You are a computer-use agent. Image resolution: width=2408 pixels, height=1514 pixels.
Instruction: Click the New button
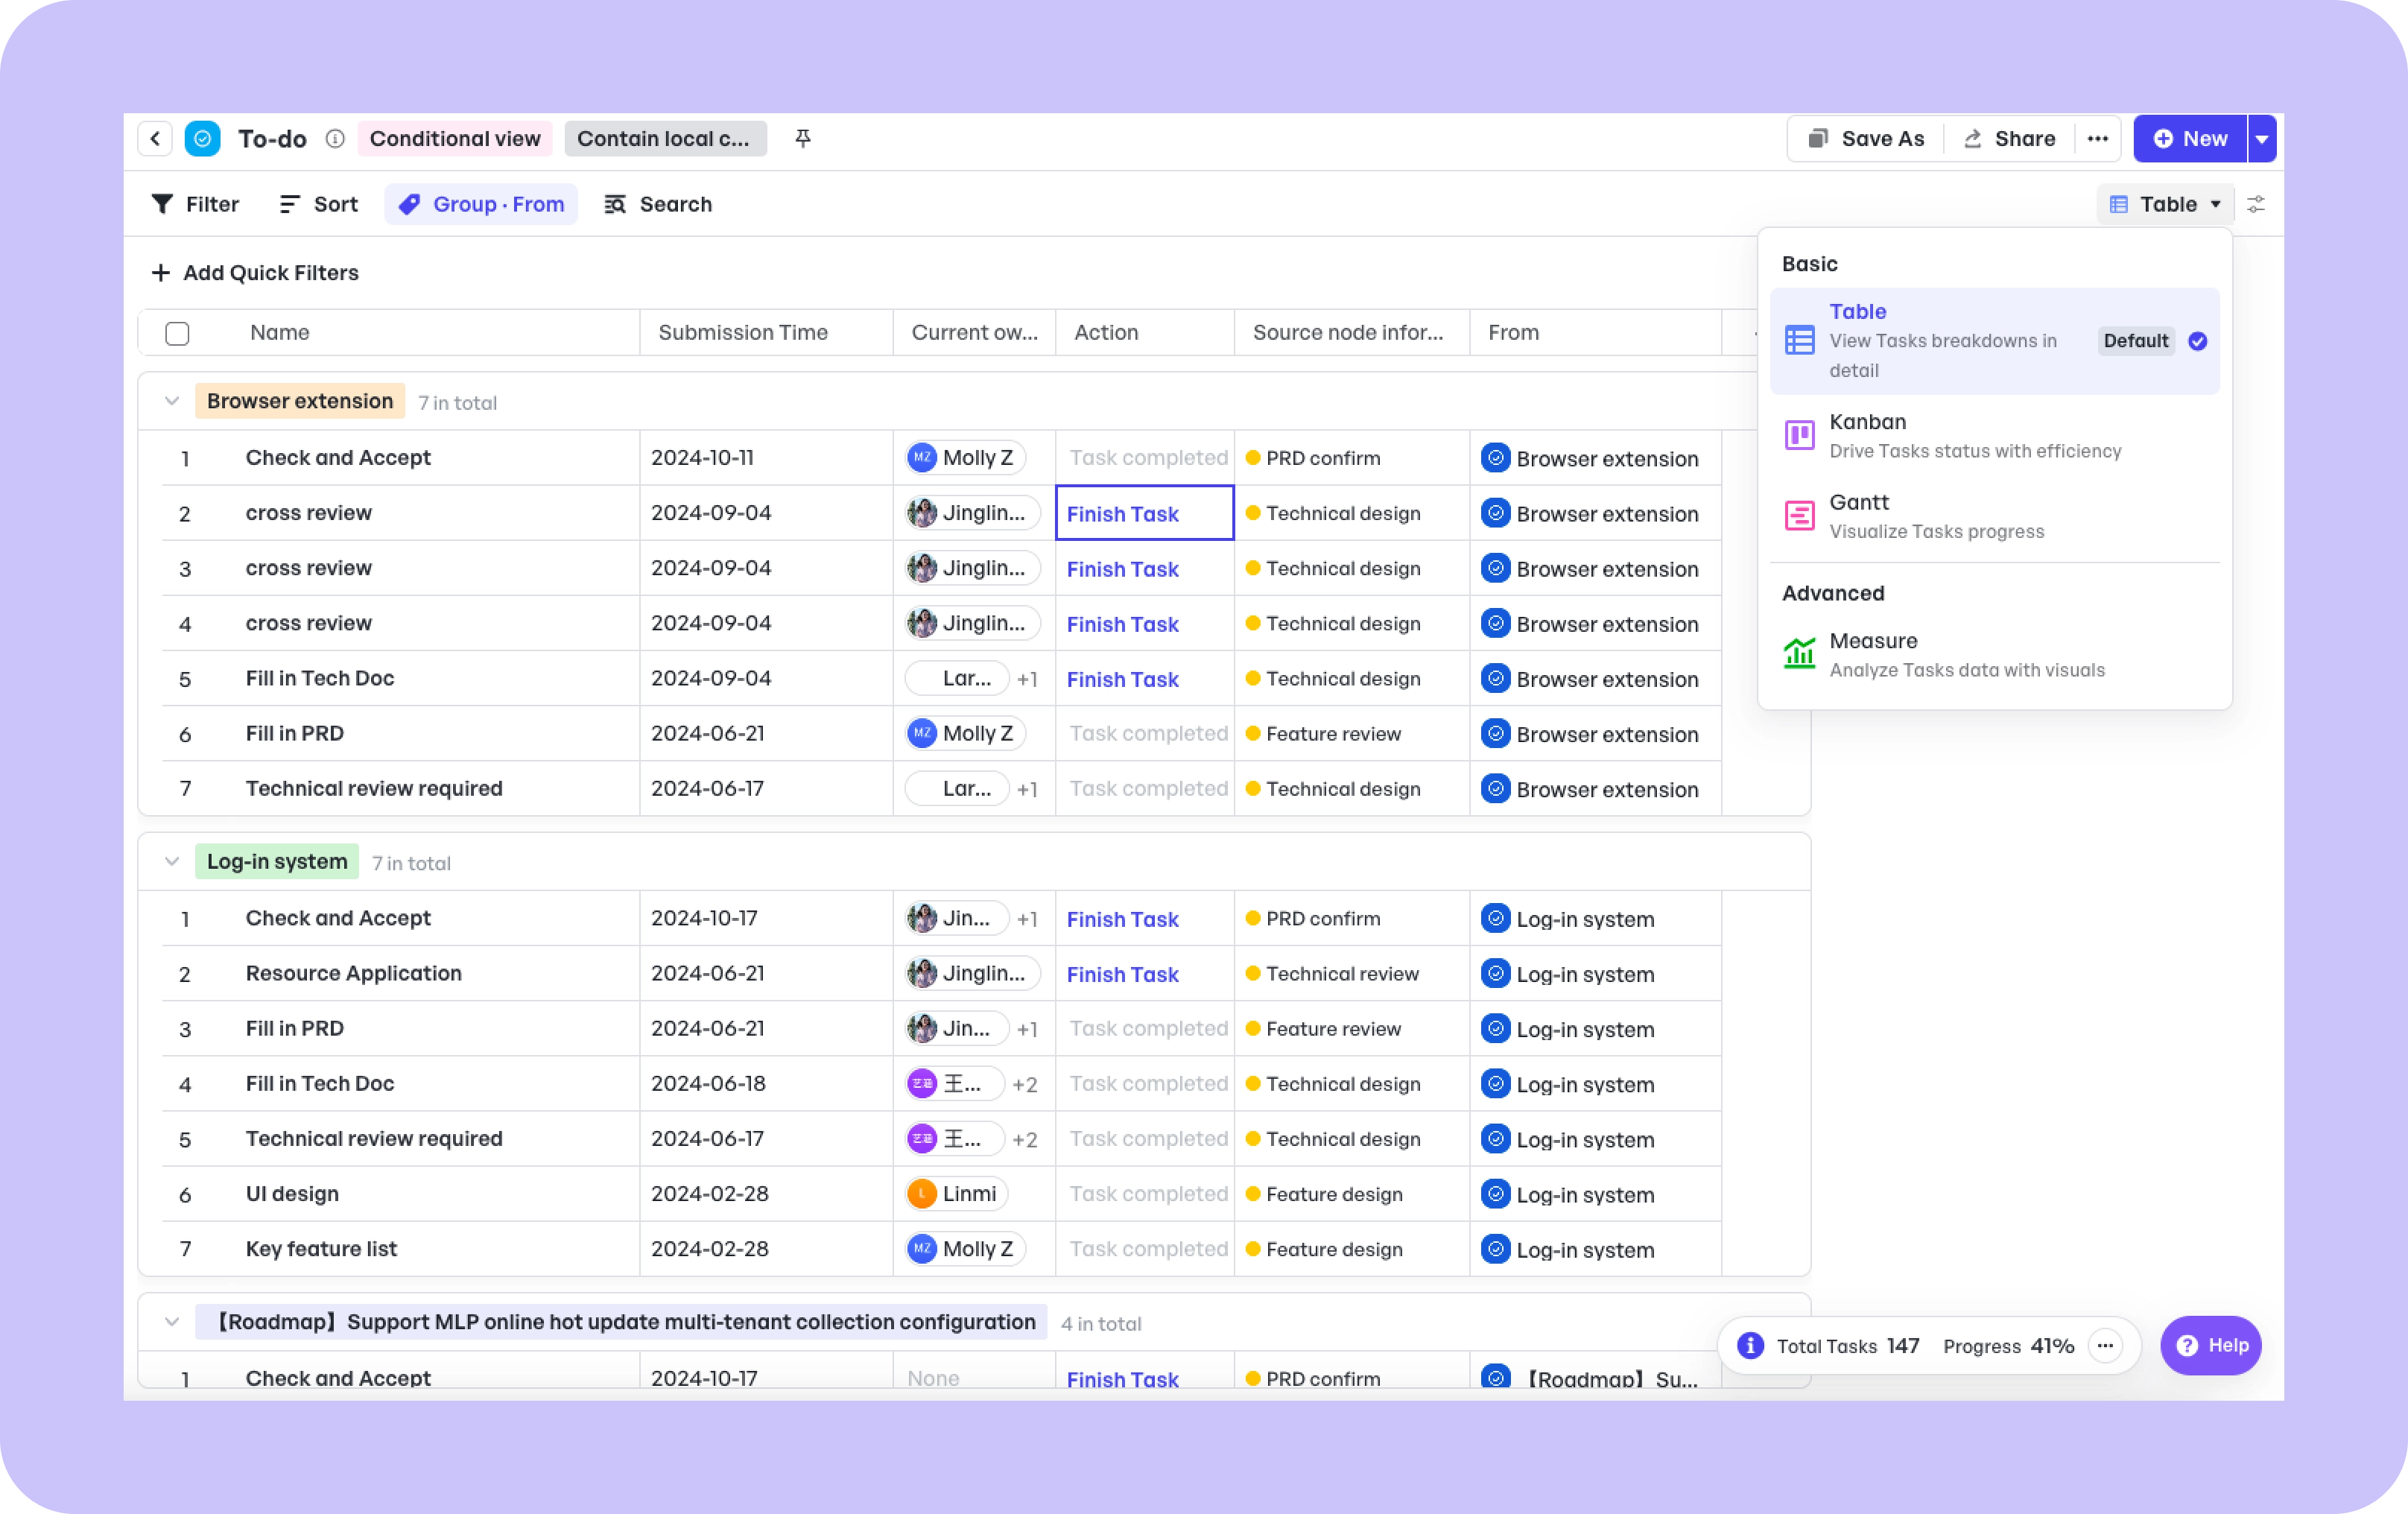click(x=2190, y=139)
